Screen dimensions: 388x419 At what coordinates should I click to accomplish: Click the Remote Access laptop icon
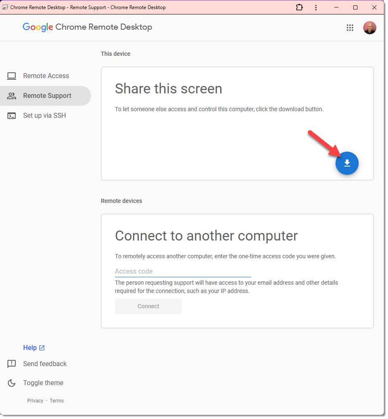pos(12,76)
